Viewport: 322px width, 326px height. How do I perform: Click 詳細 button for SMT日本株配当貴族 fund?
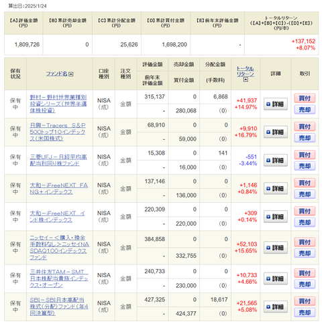coord(276,278)
